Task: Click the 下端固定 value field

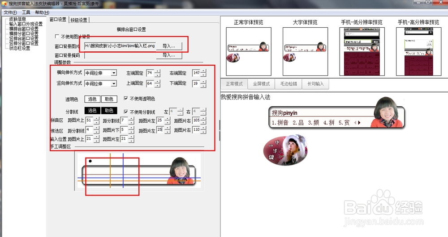Action: click(x=196, y=83)
